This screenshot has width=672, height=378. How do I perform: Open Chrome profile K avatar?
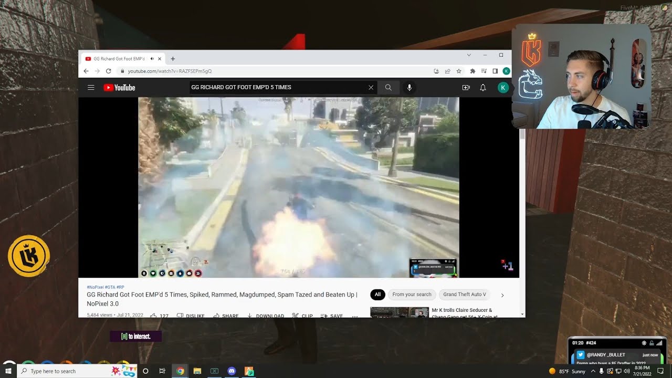point(506,71)
